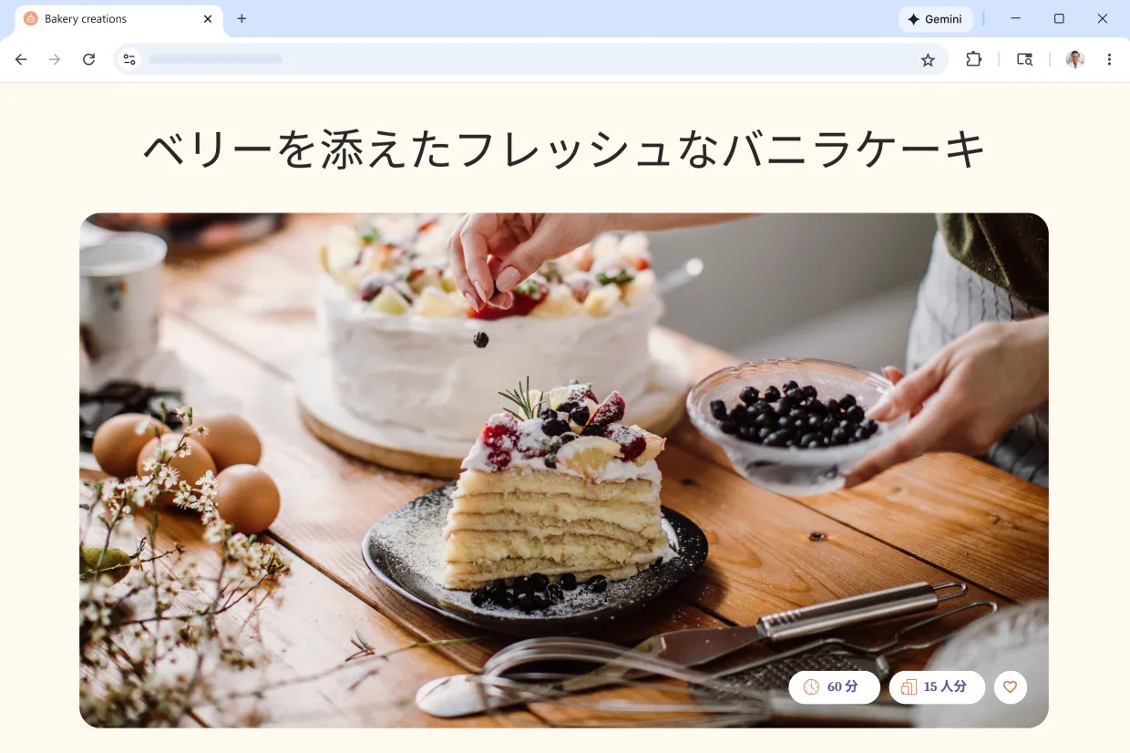Image resolution: width=1130 pixels, height=753 pixels.
Task: Click the 15 人分 servings badge
Action: (x=937, y=687)
